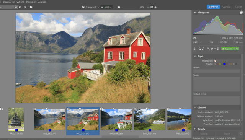Expand the Detaily section

[195, 129]
